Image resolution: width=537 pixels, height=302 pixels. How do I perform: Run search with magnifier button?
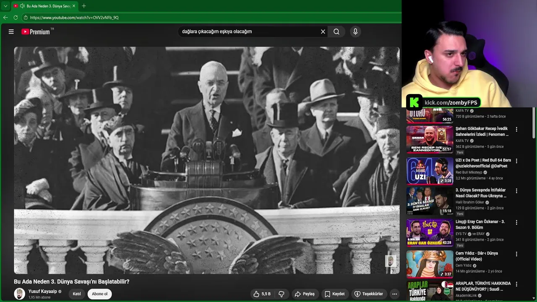click(336, 31)
